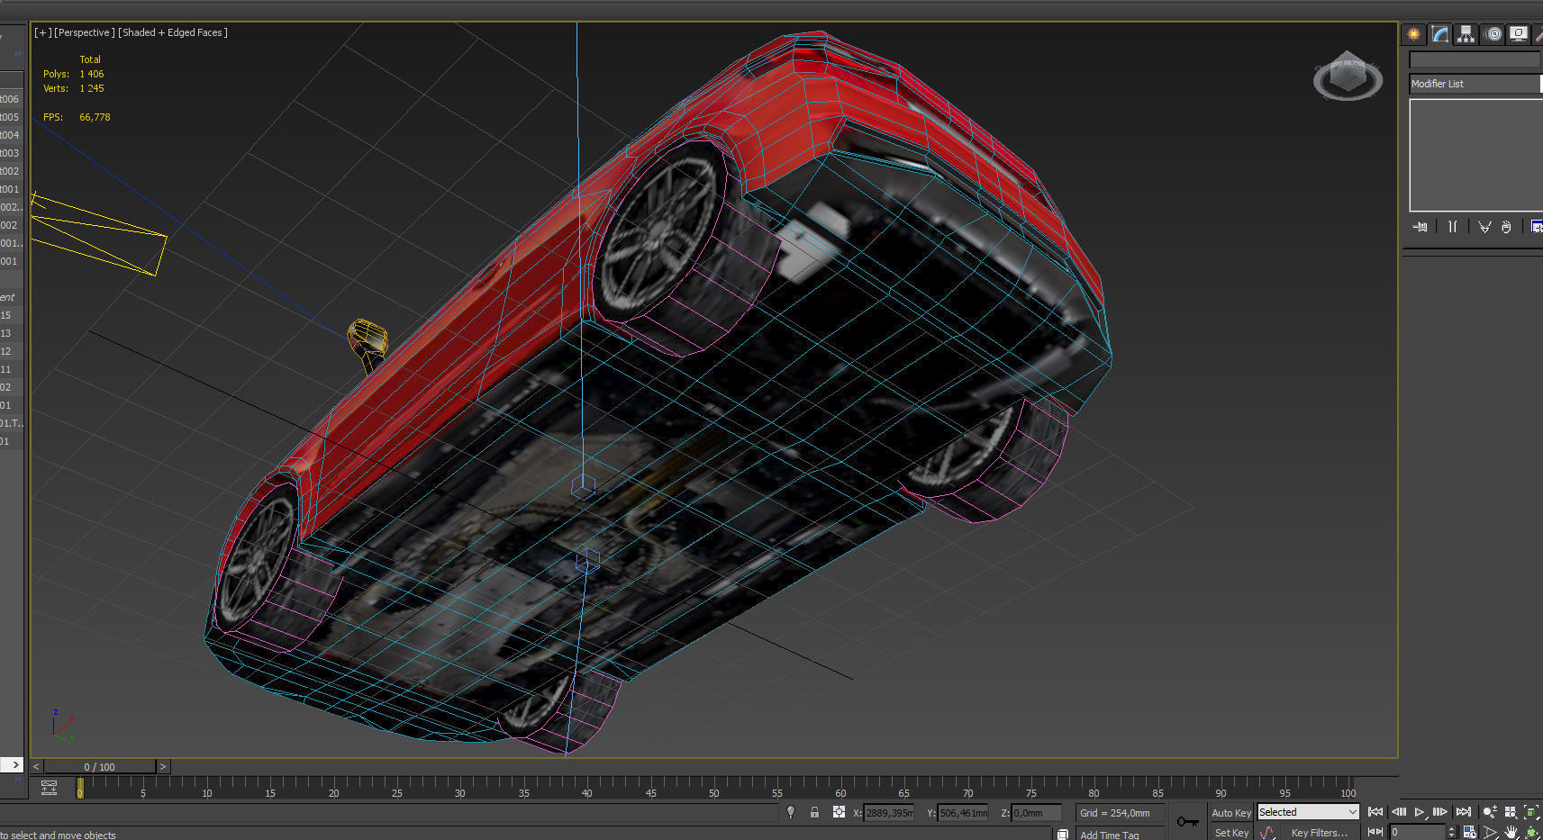Click the Z coordinate field
Image resolution: width=1543 pixels, height=840 pixels.
pyautogui.click(x=1036, y=813)
